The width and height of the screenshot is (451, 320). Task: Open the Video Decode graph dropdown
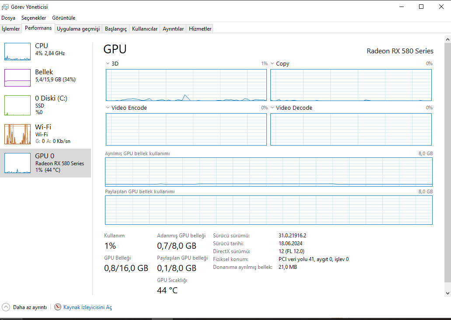(273, 108)
